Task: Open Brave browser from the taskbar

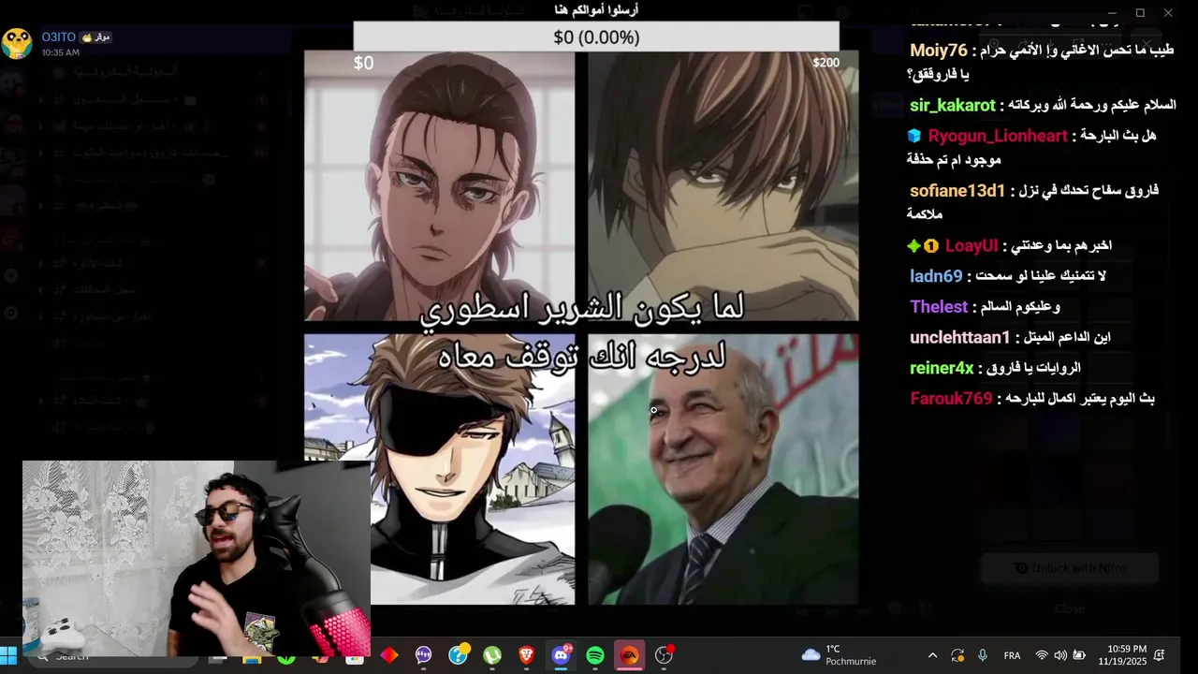Action: (x=527, y=655)
